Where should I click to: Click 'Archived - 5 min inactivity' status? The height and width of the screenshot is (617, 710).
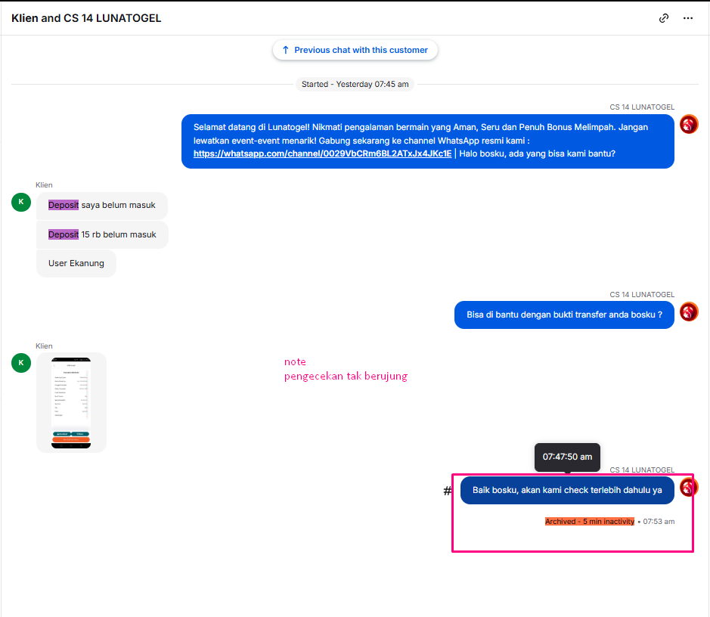[x=590, y=522]
